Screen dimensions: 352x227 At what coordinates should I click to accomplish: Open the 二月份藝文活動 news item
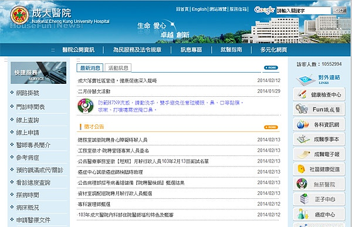[x=94, y=92]
